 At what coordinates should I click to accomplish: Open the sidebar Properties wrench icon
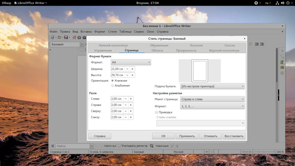tap(282, 57)
